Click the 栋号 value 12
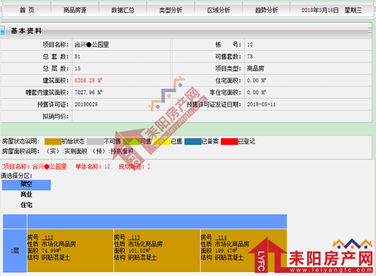 click(250, 44)
